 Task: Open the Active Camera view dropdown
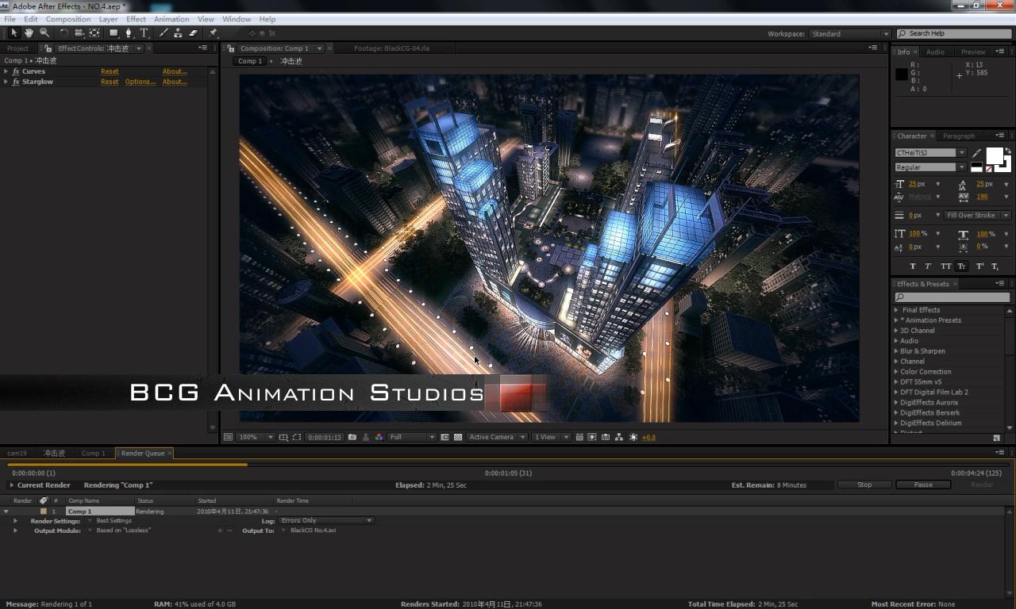coord(497,437)
